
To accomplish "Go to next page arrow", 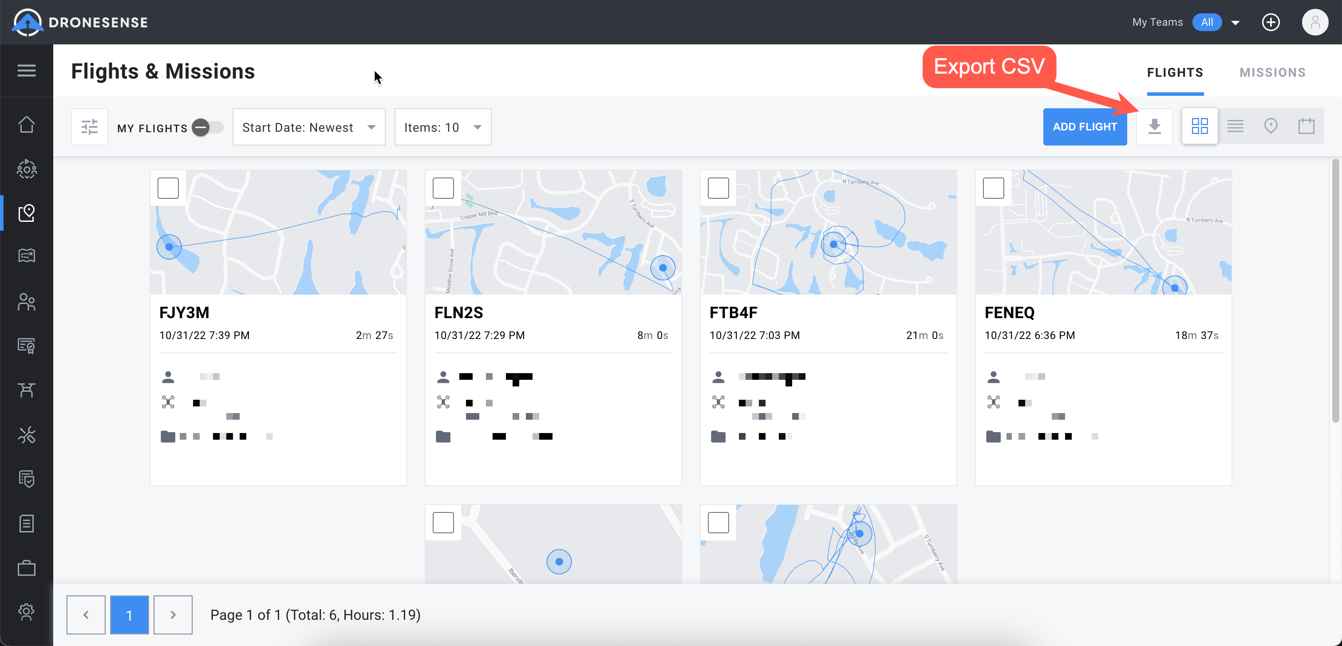I will 173,615.
